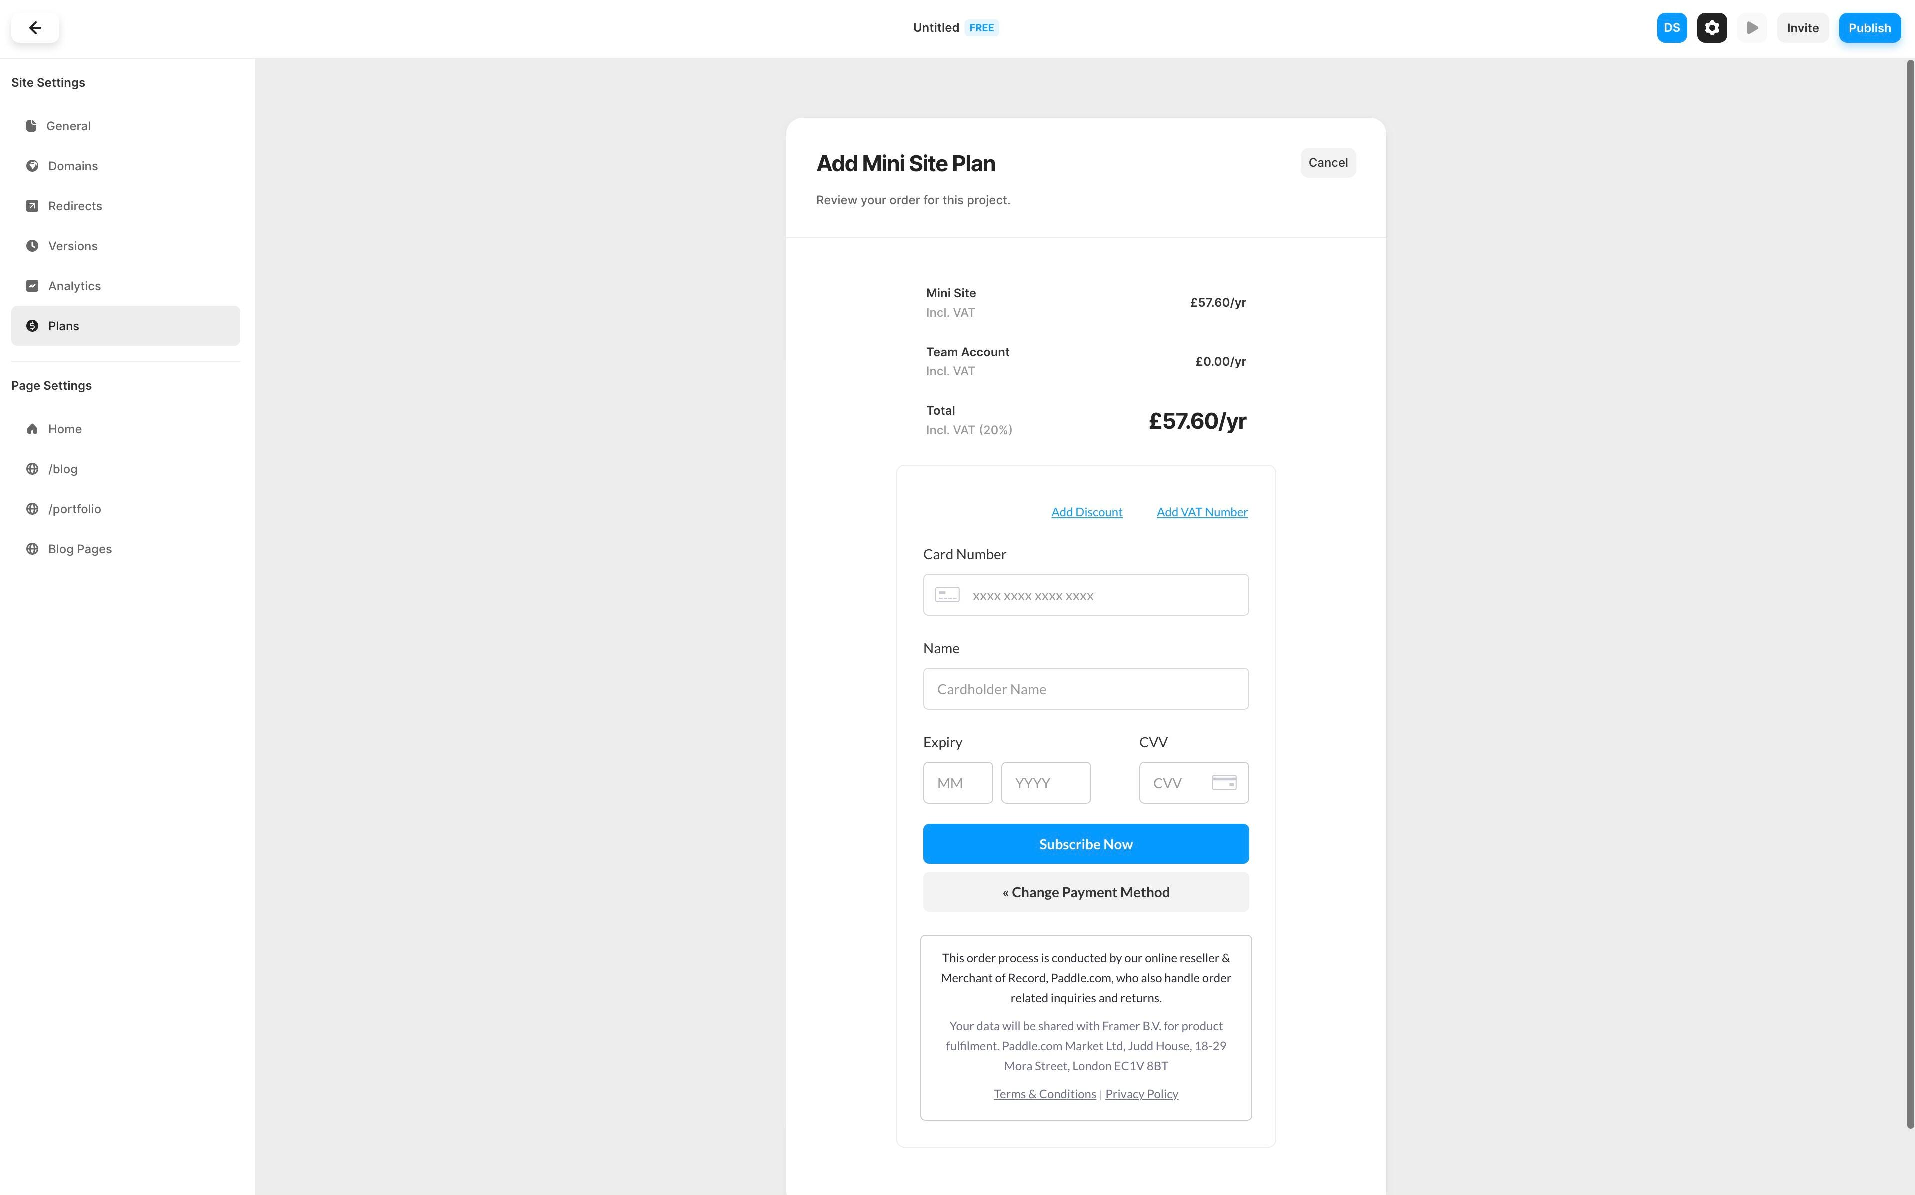1915x1195 pixels.
Task: Open Home page settings
Action: click(x=65, y=428)
